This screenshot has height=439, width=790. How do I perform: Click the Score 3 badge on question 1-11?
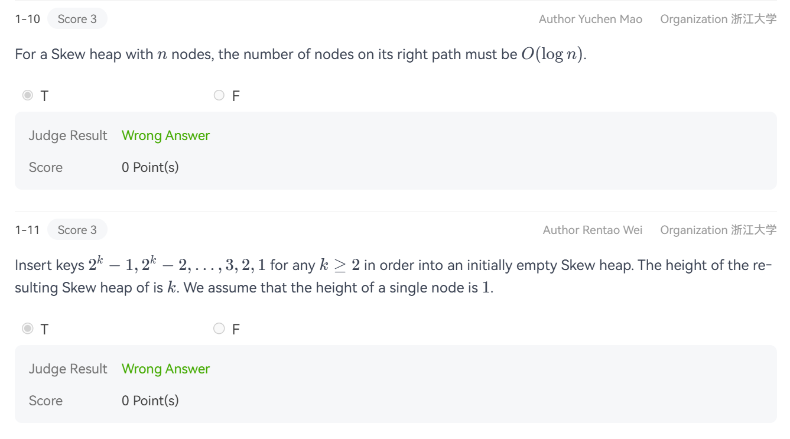pos(77,230)
